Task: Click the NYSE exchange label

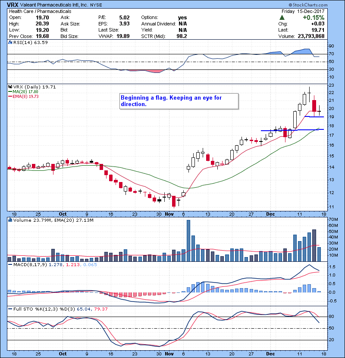Action: click(96, 5)
